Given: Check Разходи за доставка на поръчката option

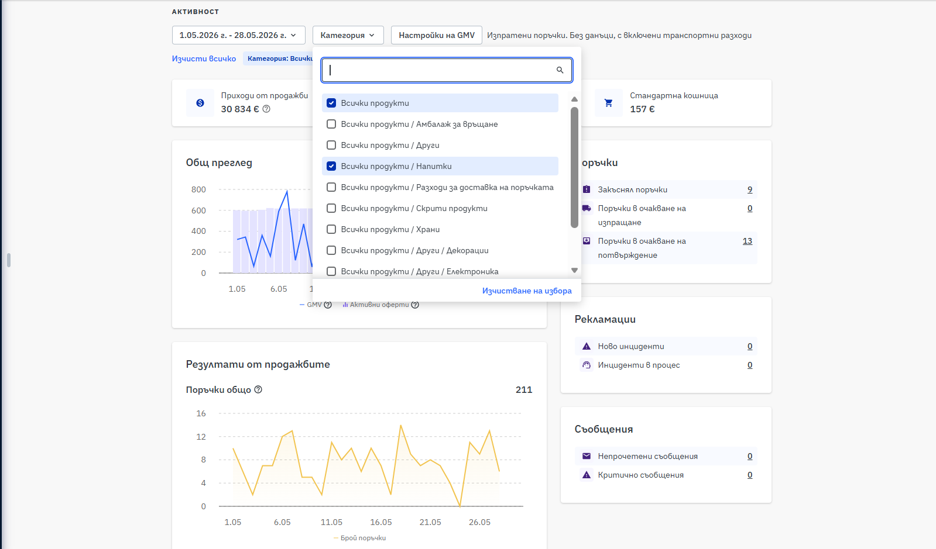Looking at the screenshot, I should coord(331,187).
